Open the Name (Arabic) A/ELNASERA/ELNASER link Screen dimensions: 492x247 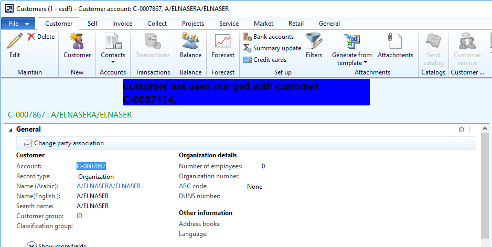pyautogui.click(x=109, y=186)
